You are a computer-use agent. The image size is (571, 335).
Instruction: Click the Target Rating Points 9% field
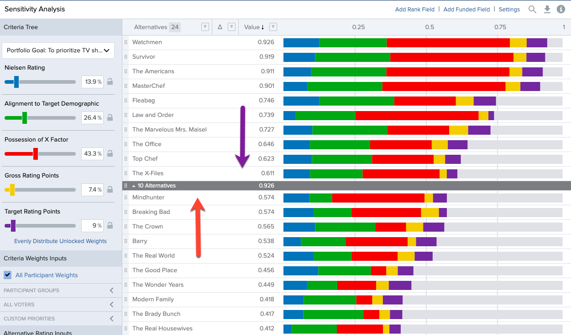point(92,226)
